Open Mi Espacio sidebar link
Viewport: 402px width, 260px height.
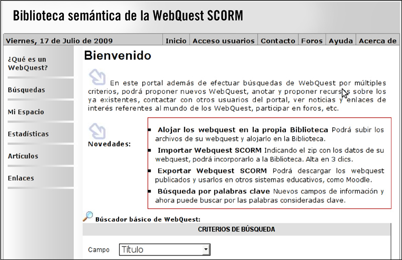click(26, 112)
